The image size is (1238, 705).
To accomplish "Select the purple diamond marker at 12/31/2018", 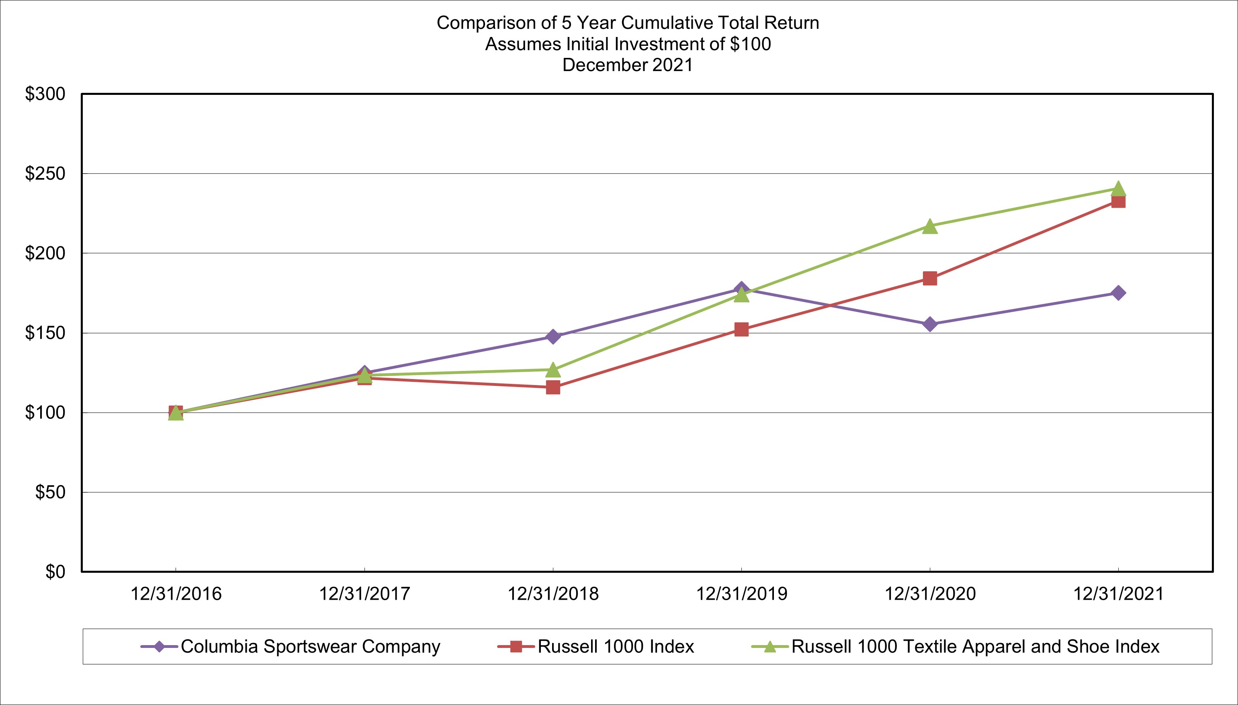I will (x=552, y=336).
